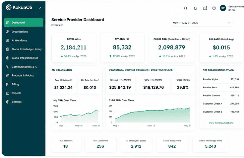Open the Organizations menu label
The width and height of the screenshot is (244, 158).
point(20,32)
